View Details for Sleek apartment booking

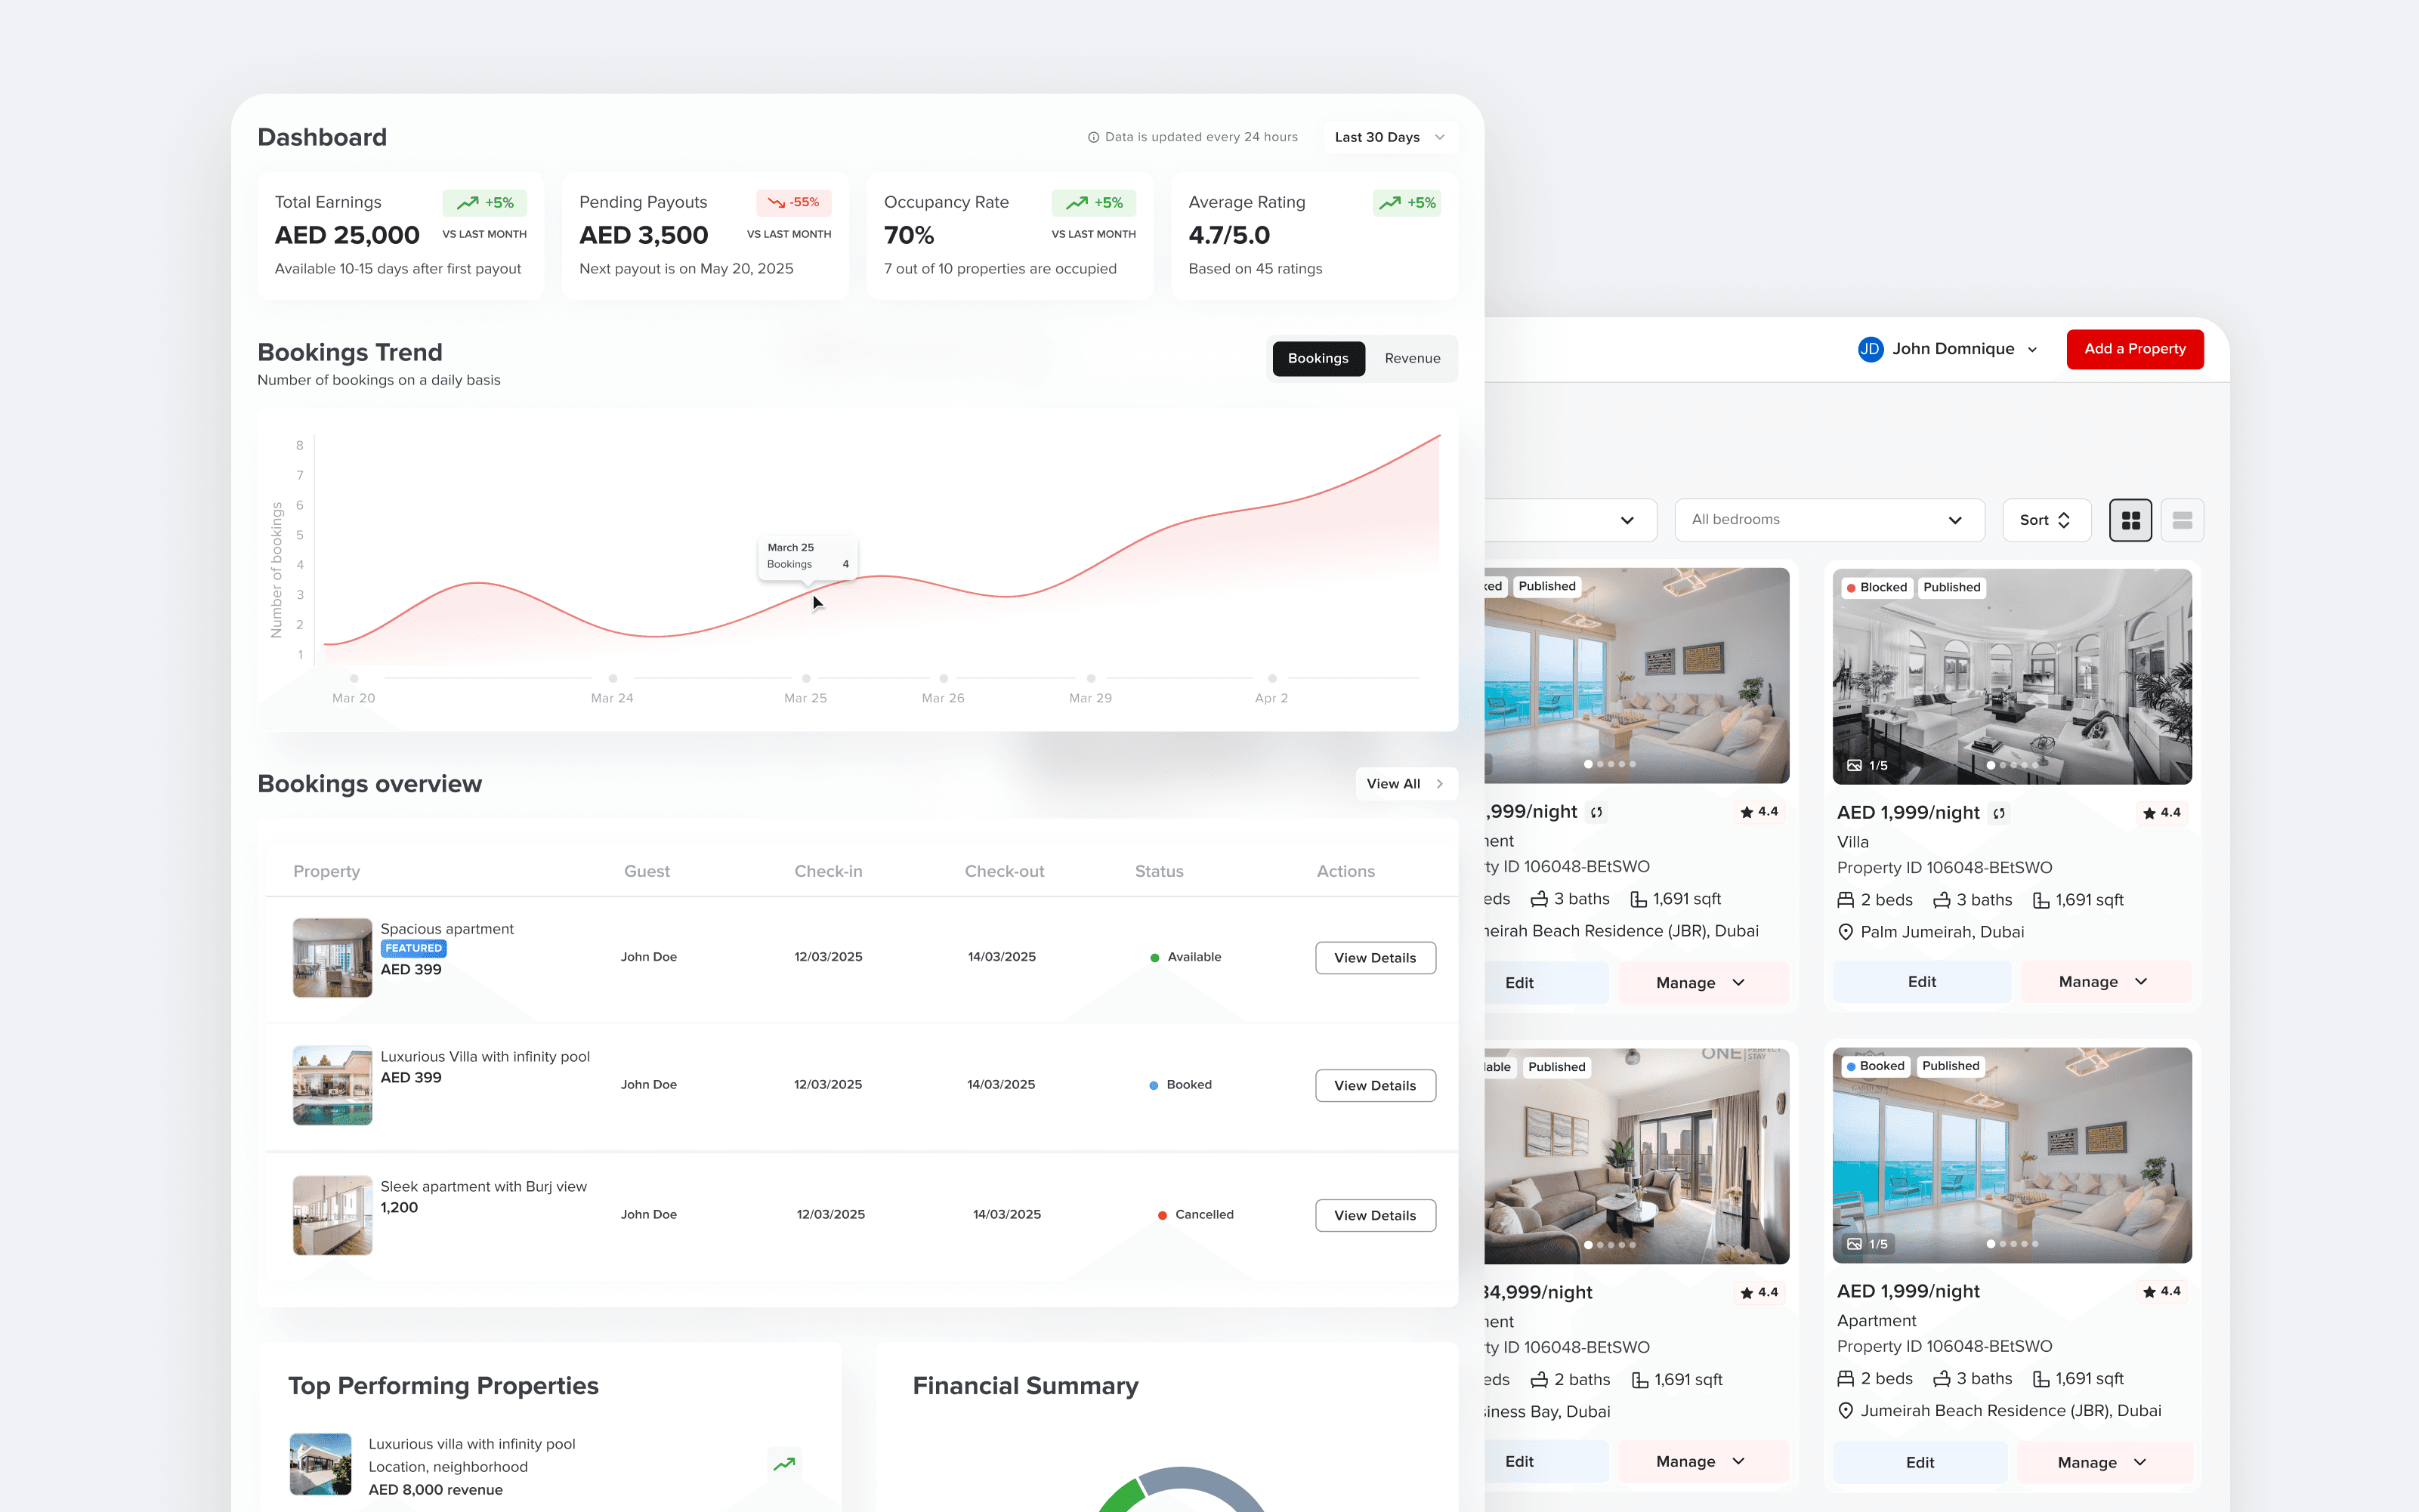coord(1375,1216)
